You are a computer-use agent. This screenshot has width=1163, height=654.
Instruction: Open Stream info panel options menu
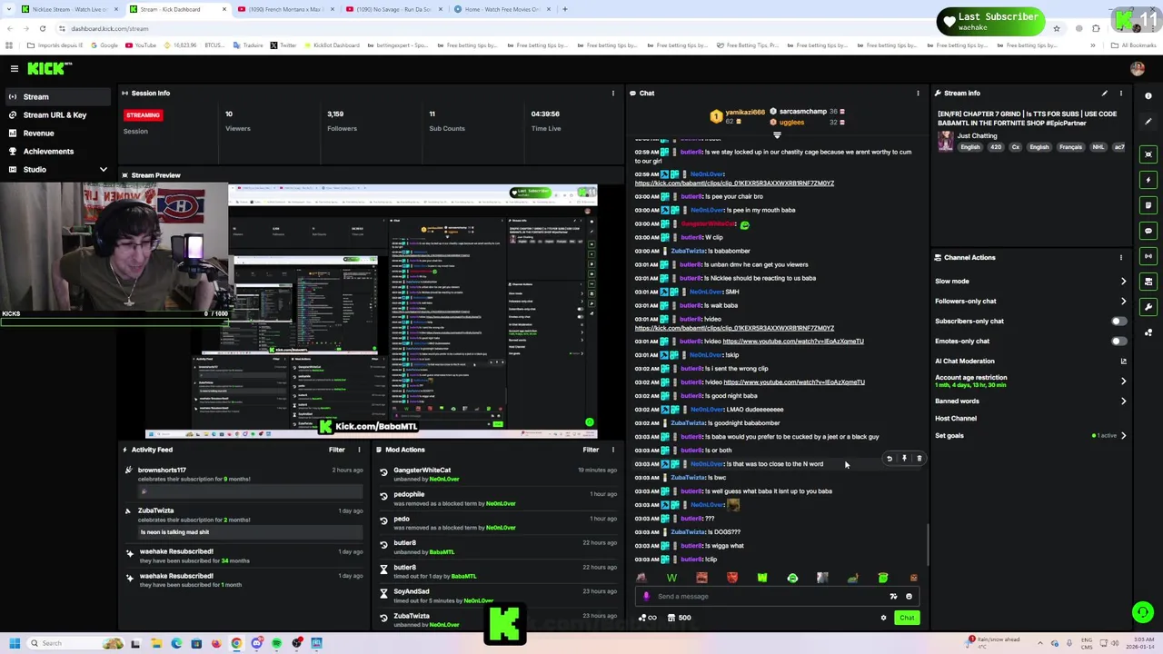(1120, 93)
